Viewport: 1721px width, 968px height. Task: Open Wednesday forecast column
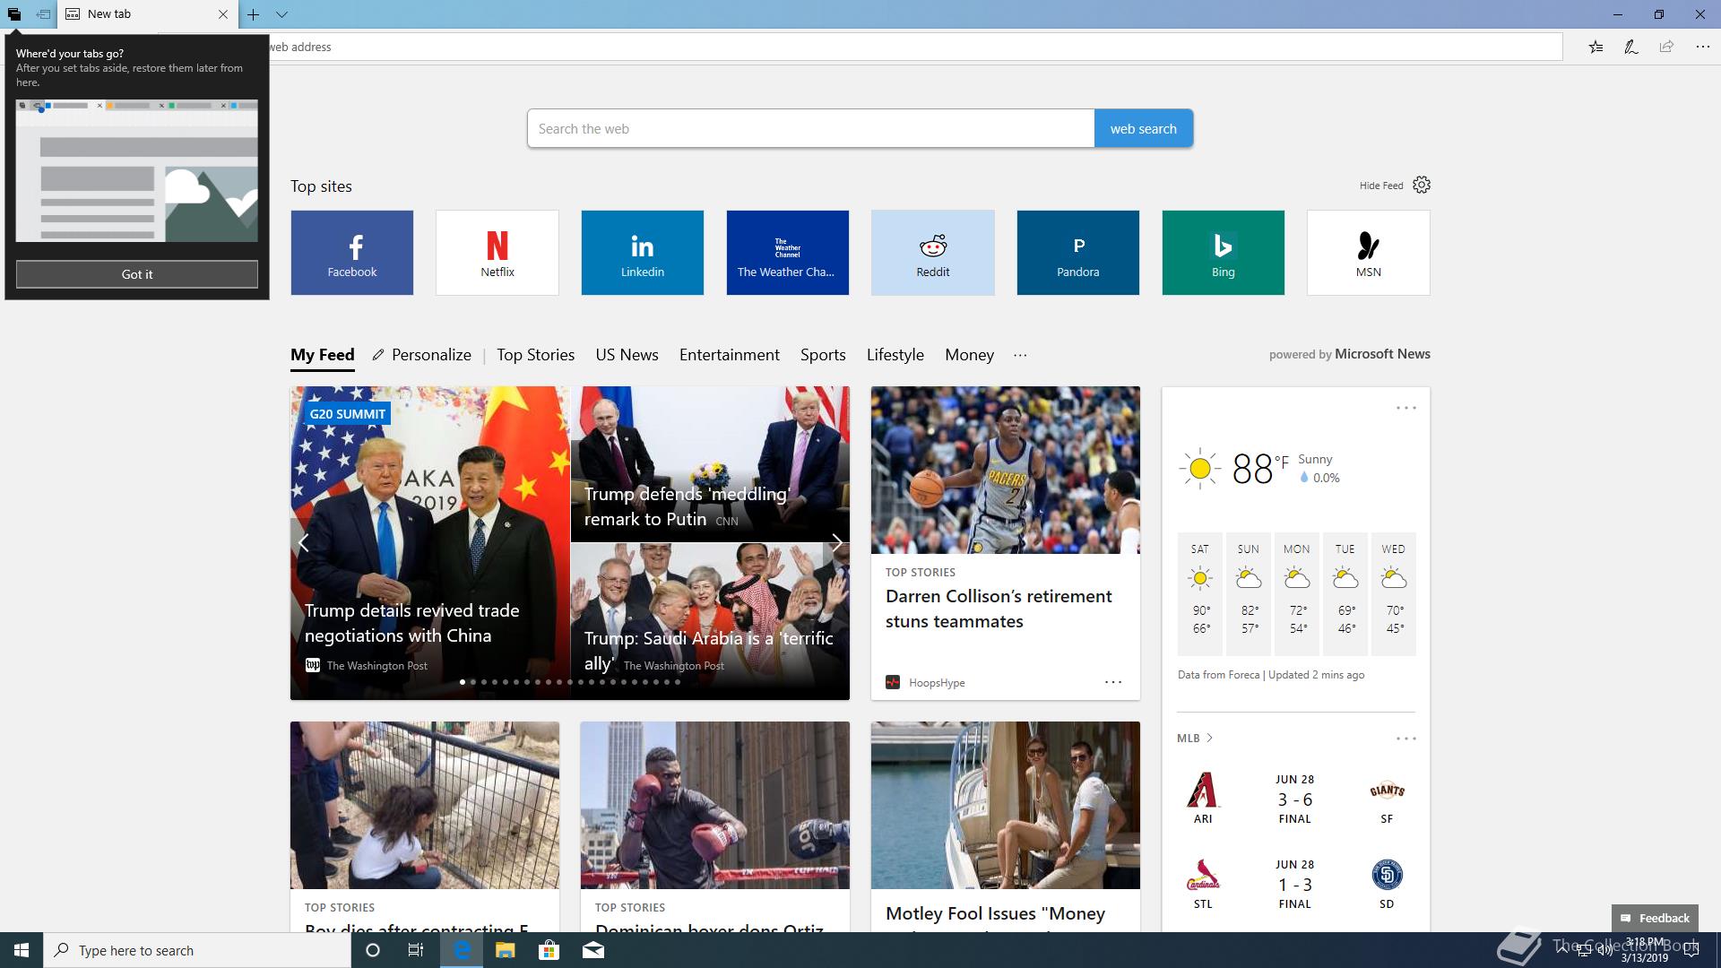tap(1394, 594)
